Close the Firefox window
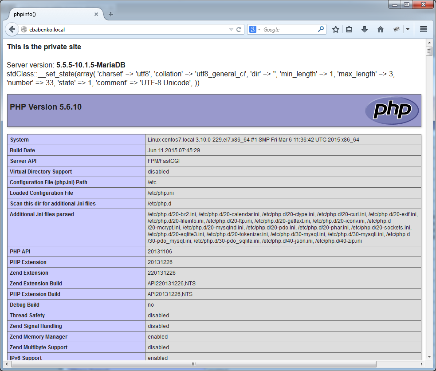The width and height of the screenshot is (436, 371). 423,5
